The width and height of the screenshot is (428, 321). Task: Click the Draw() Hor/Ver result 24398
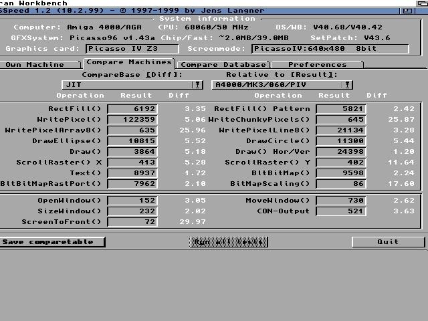pyautogui.click(x=341, y=152)
